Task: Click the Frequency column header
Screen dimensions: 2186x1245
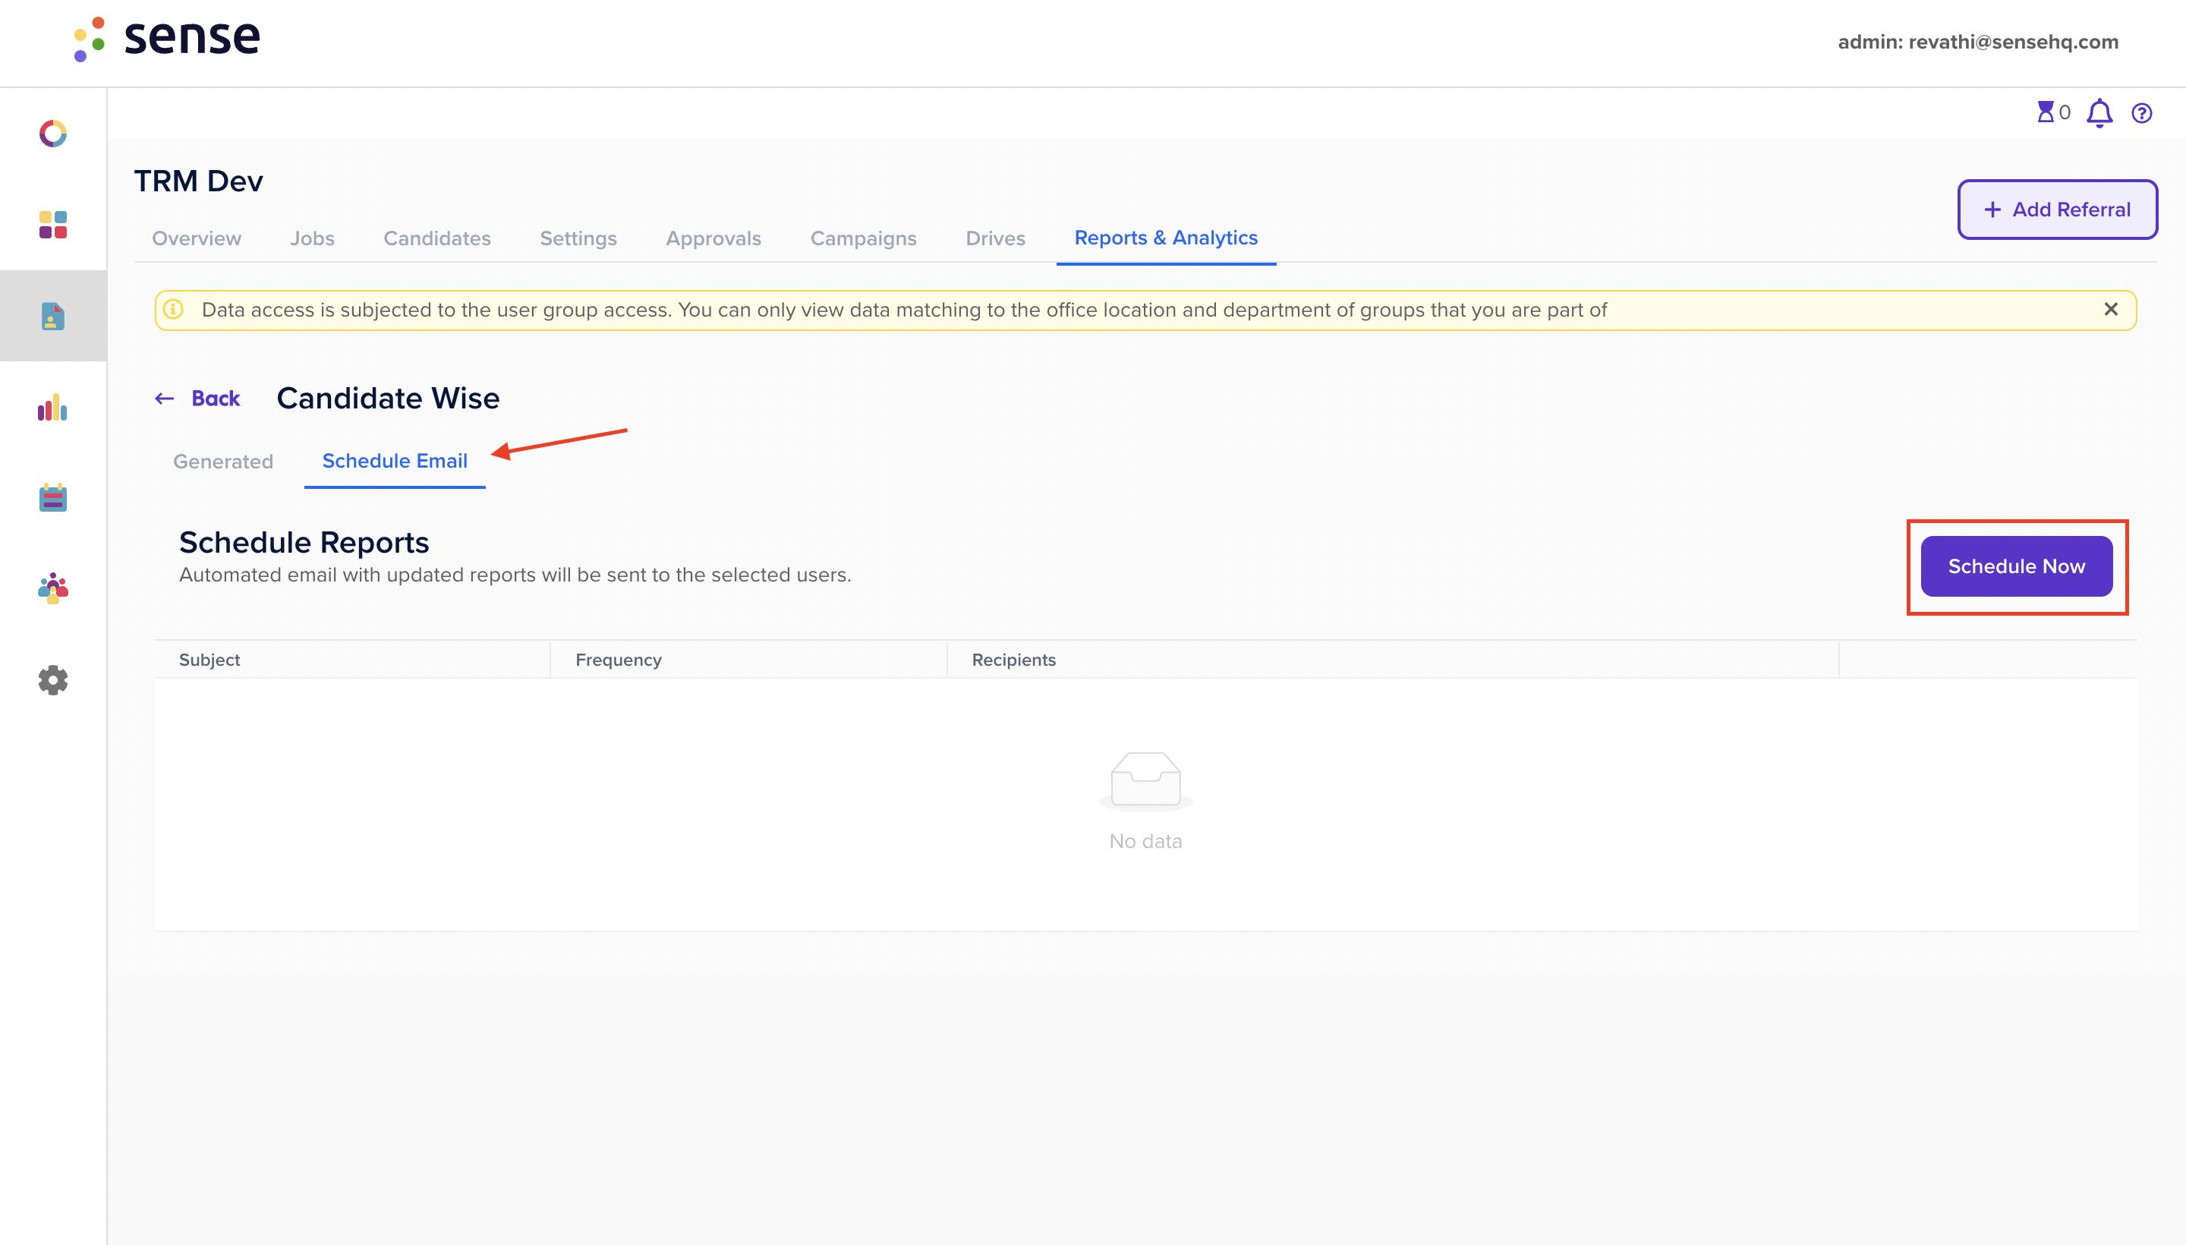Action: tap(618, 660)
